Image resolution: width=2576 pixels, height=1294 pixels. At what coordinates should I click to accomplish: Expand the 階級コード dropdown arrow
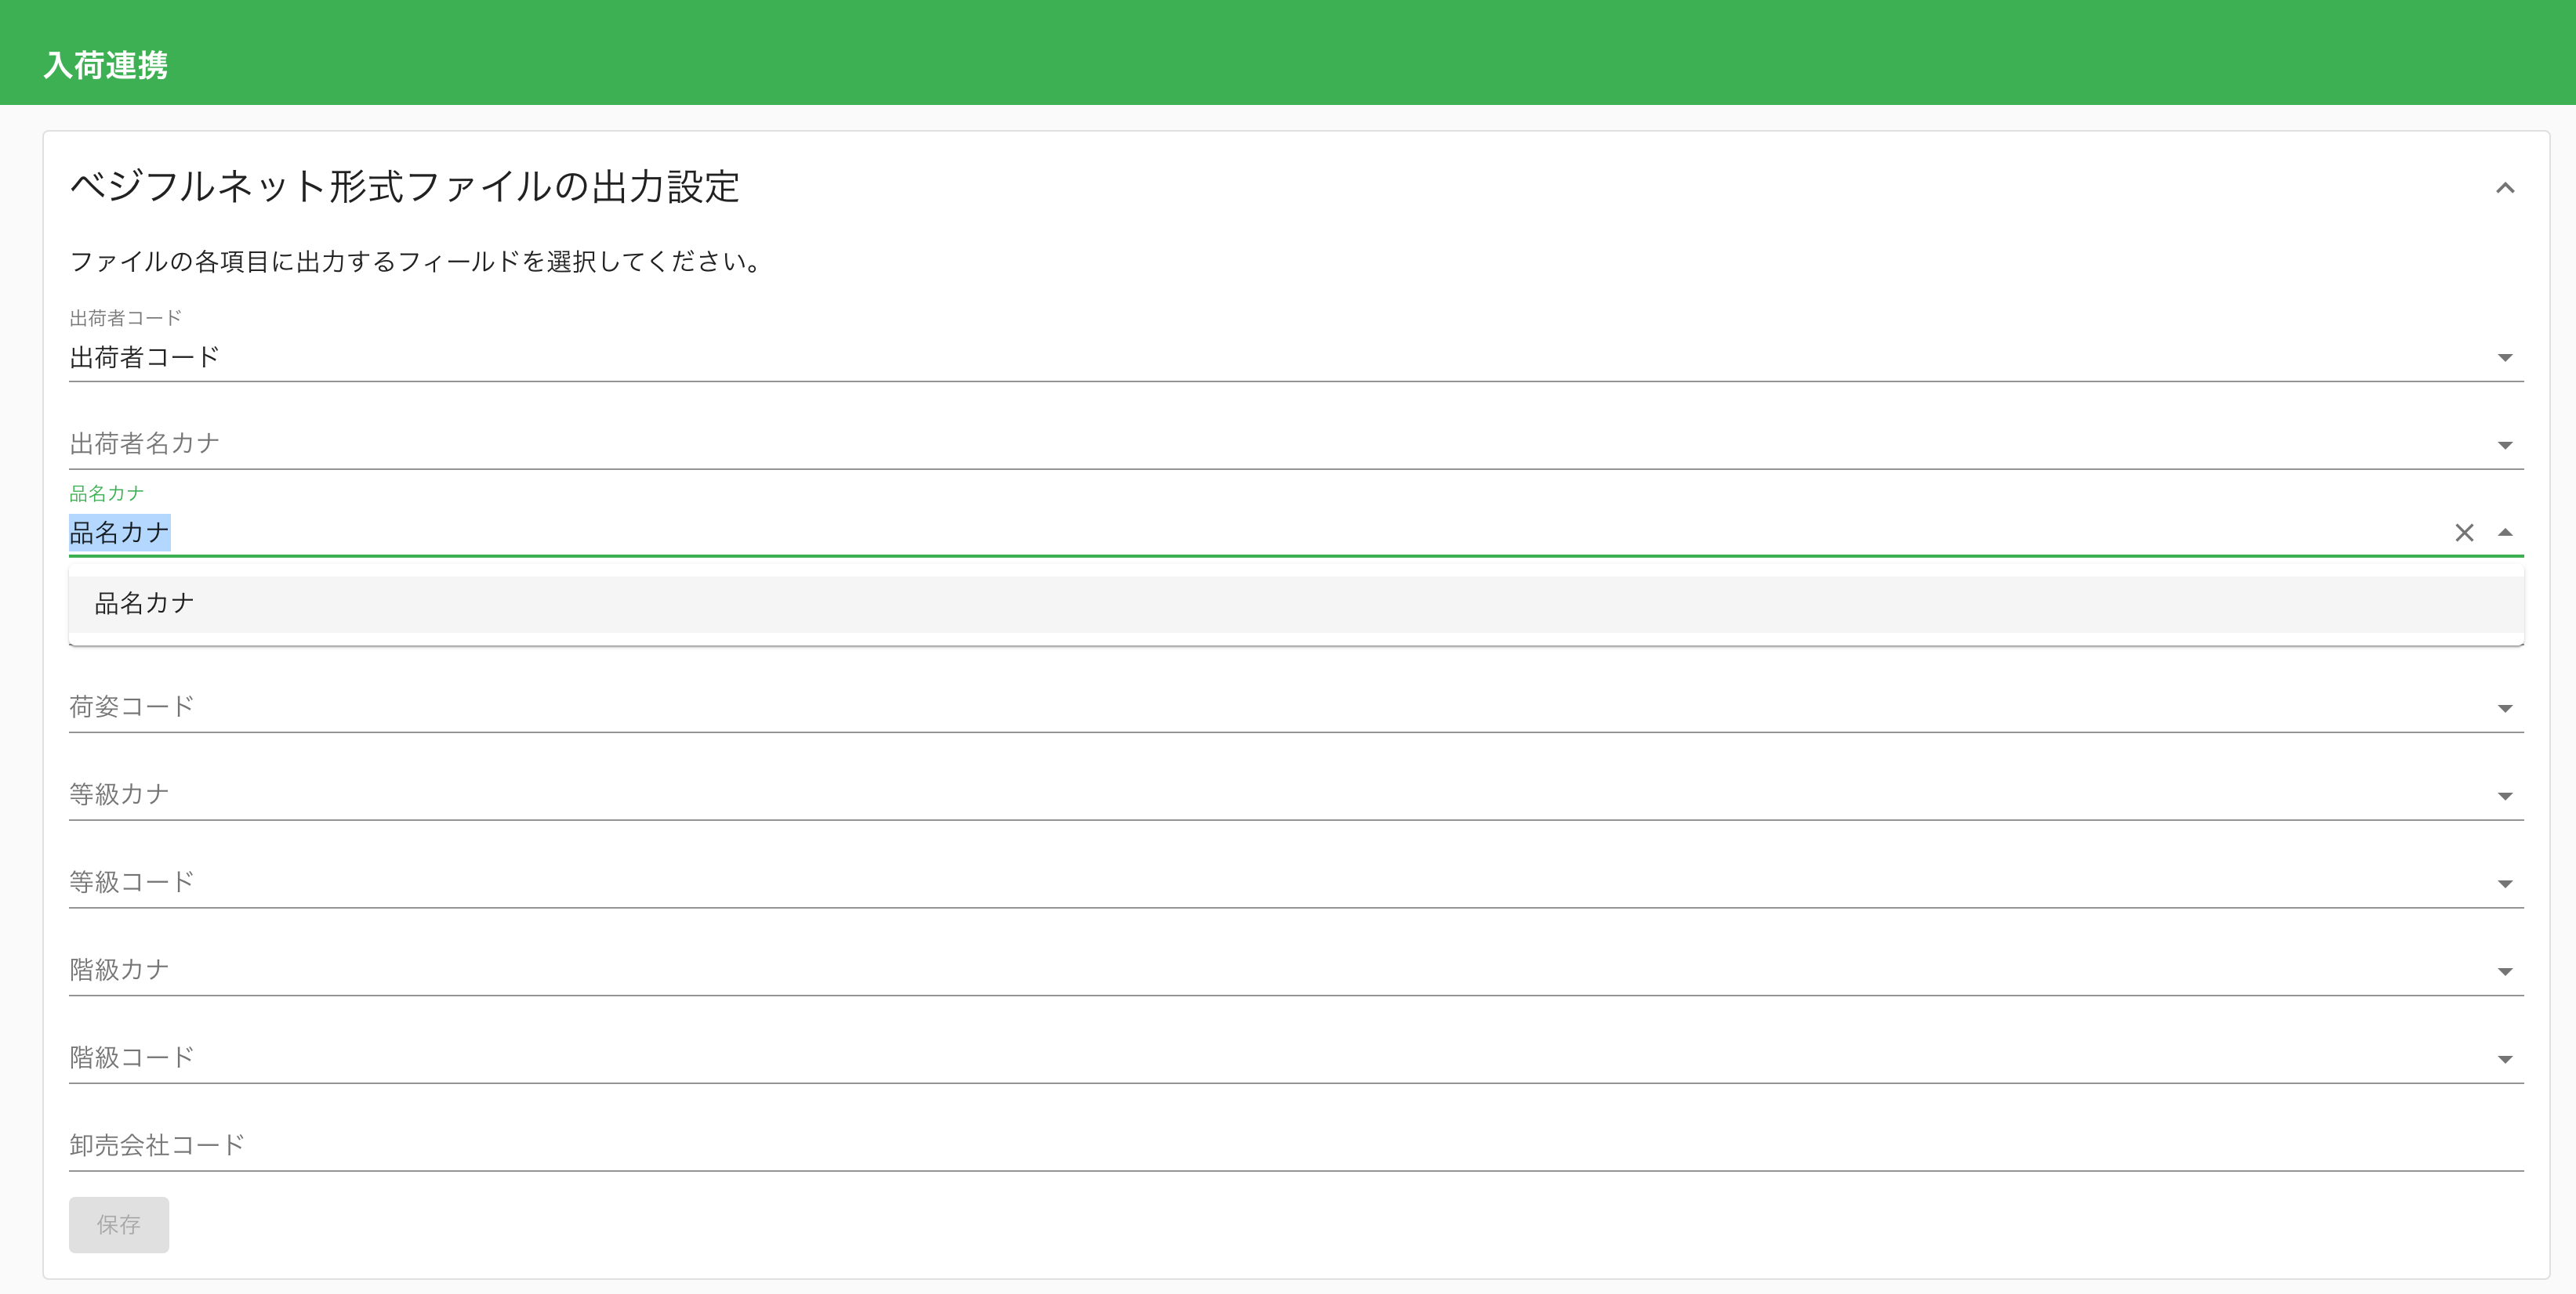(2505, 1059)
